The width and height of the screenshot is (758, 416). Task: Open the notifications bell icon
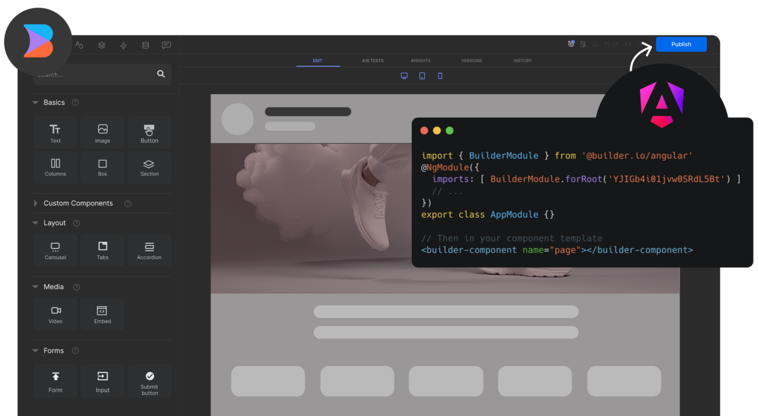pos(595,44)
